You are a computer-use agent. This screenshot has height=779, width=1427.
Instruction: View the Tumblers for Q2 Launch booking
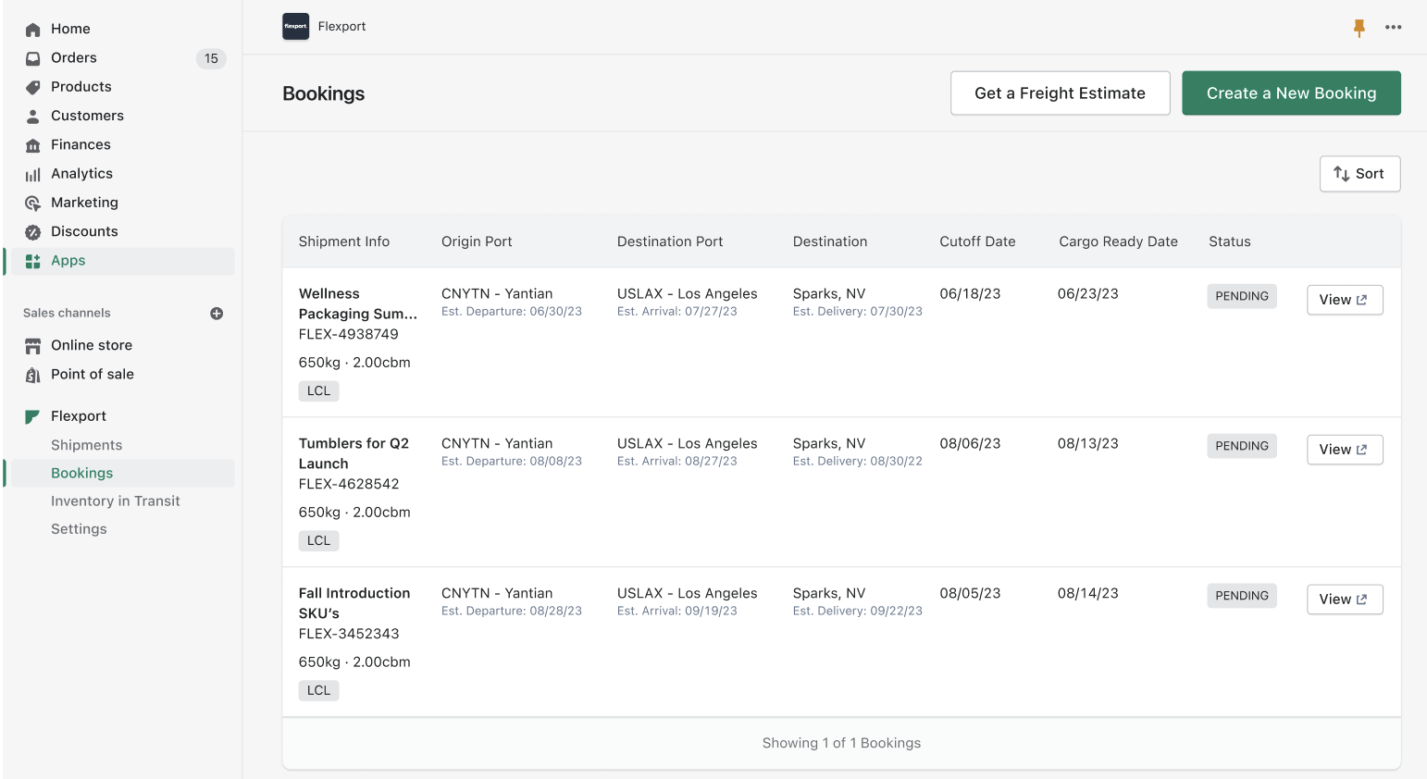(x=1344, y=450)
